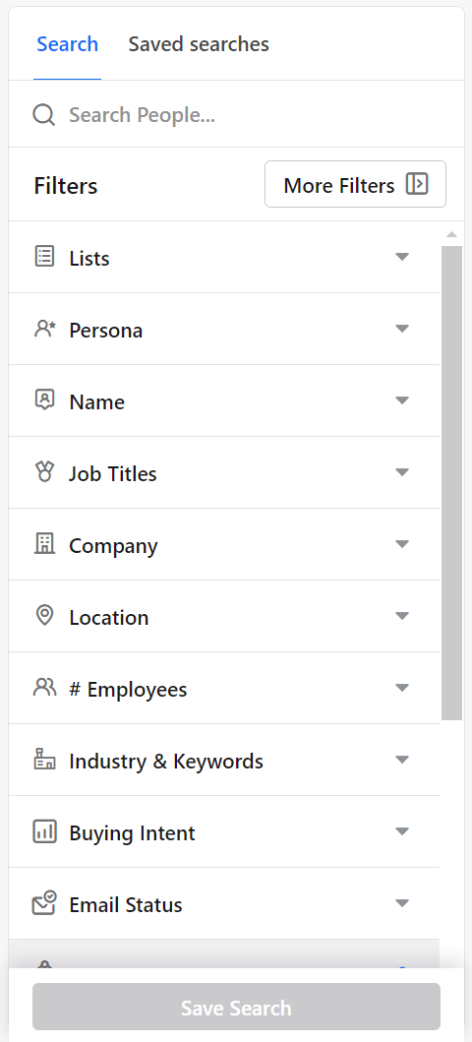
Task: Click the Name badge icon
Action: click(44, 399)
